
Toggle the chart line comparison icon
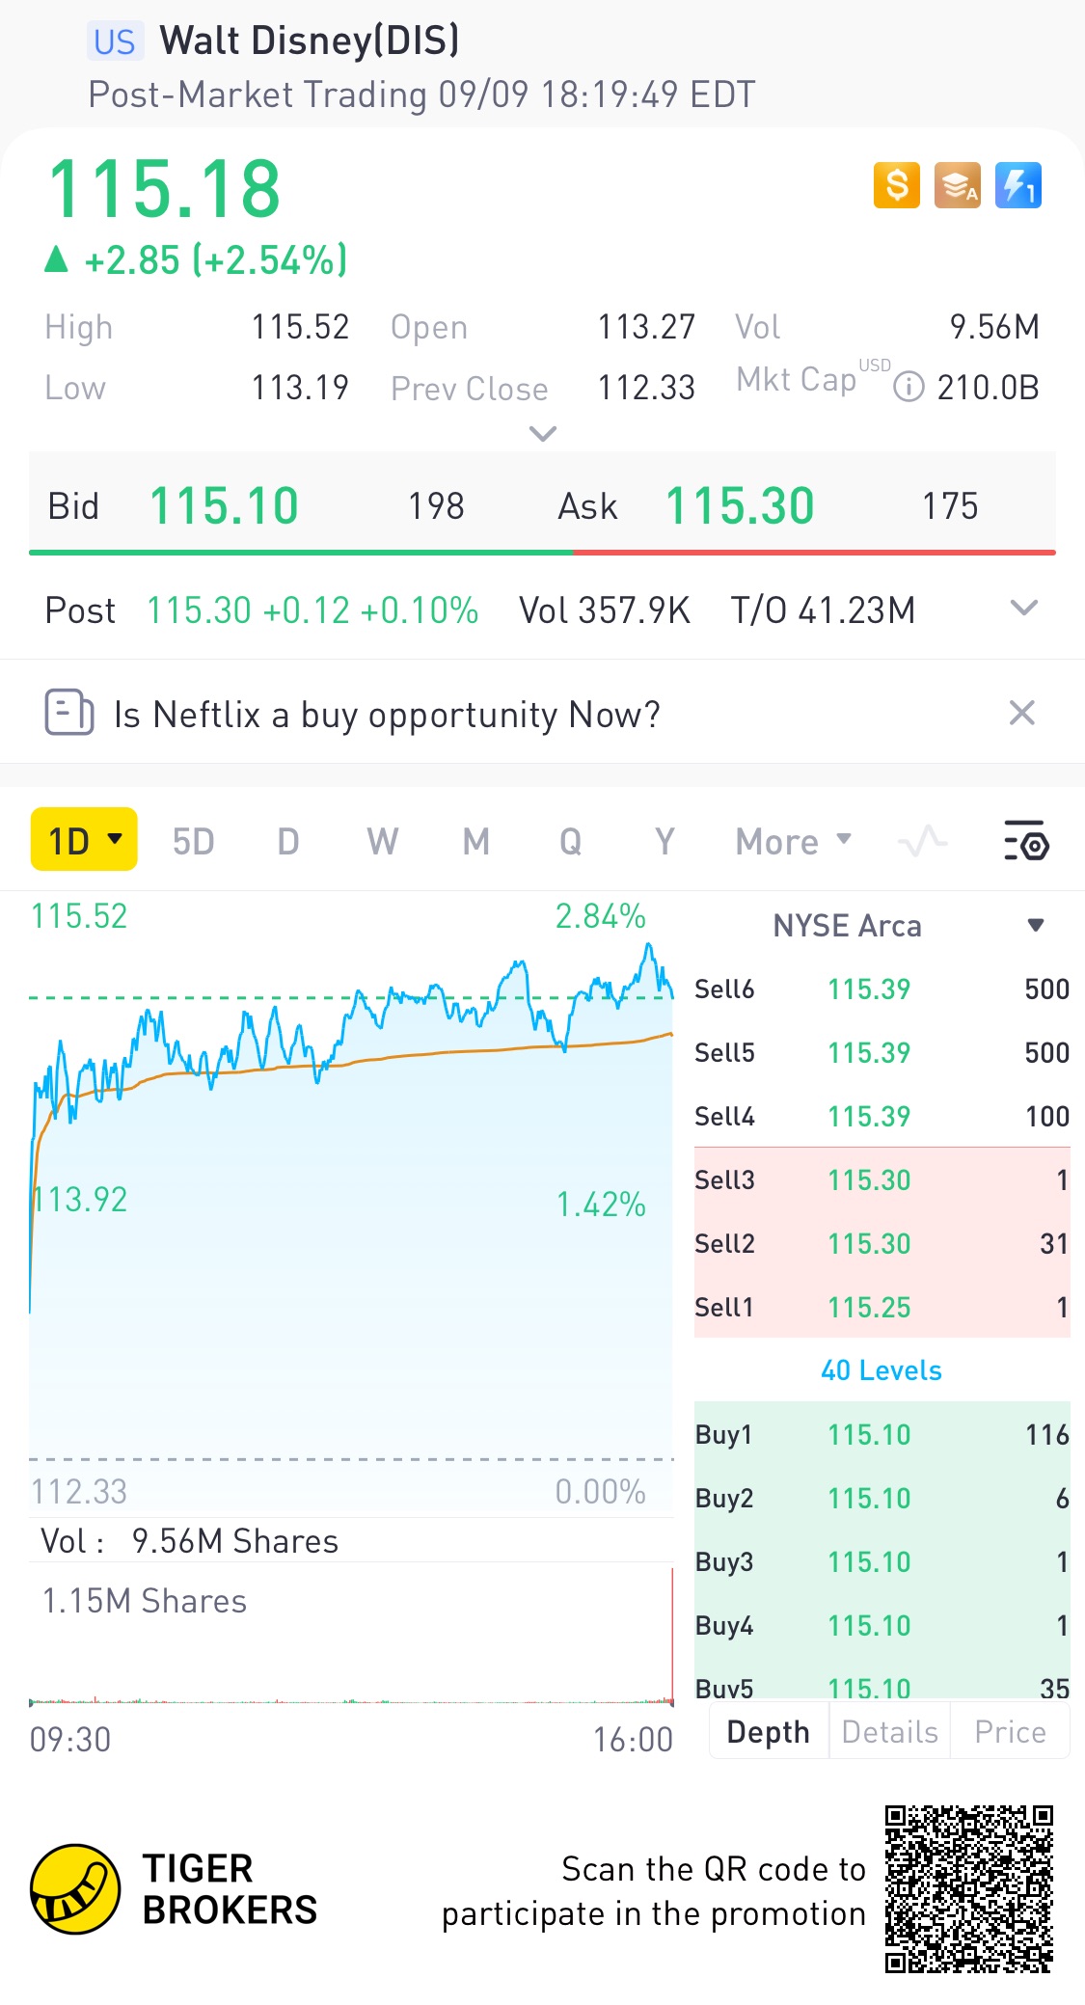click(922, 841)
